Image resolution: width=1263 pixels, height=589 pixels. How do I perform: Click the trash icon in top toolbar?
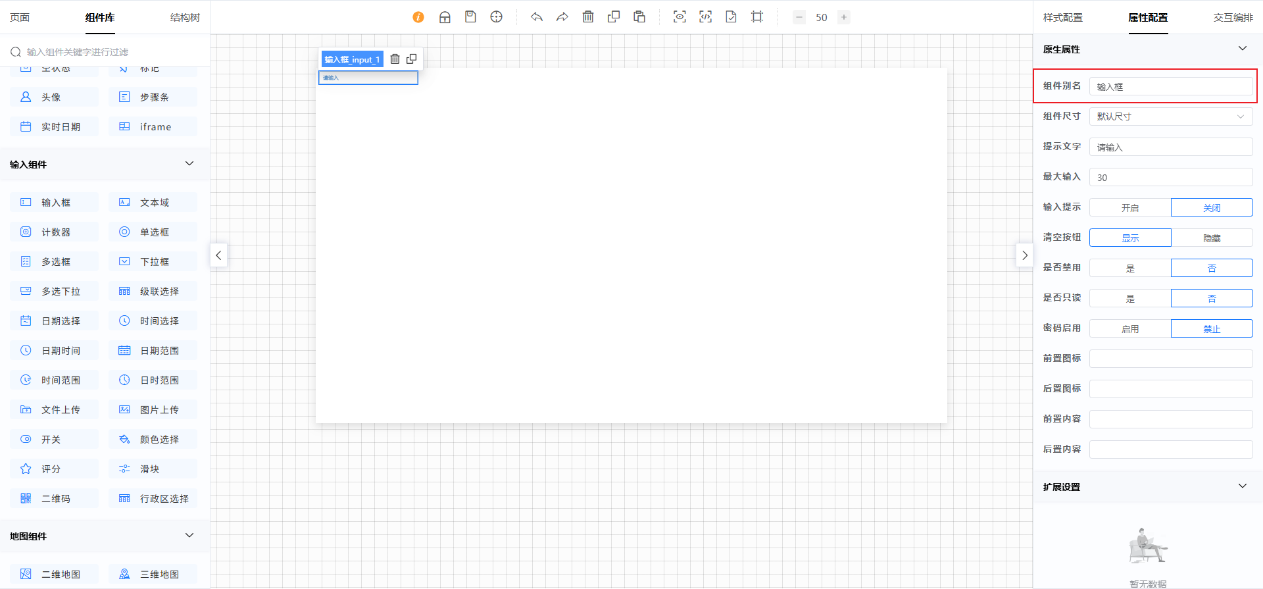pyautogui.click(x=588, y=17)
